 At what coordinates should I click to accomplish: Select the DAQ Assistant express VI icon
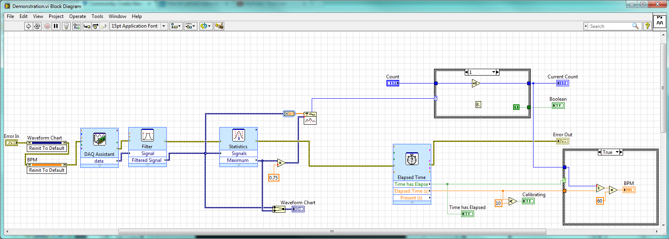coord(99,139)
